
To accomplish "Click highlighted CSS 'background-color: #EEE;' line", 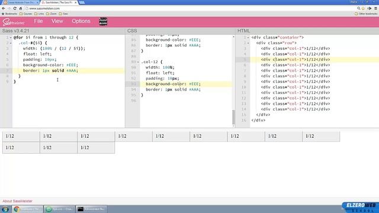I will [x=173, y=84].
